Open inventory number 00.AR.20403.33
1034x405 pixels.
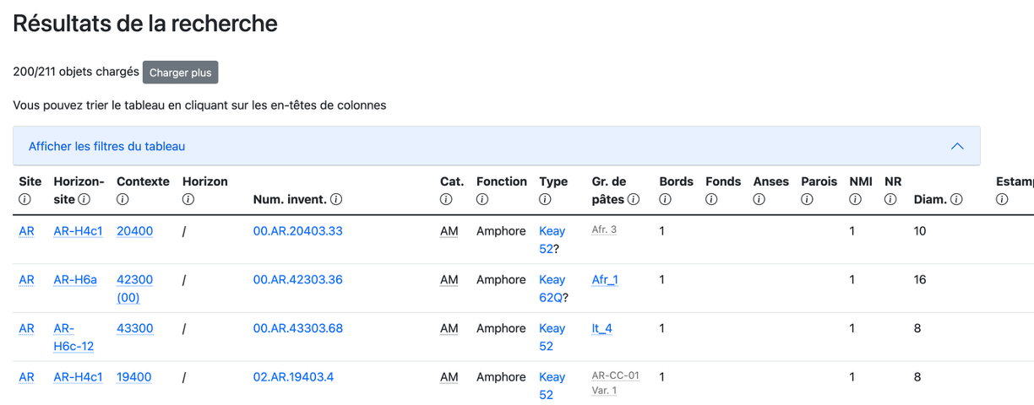click(x=297, y=231)
